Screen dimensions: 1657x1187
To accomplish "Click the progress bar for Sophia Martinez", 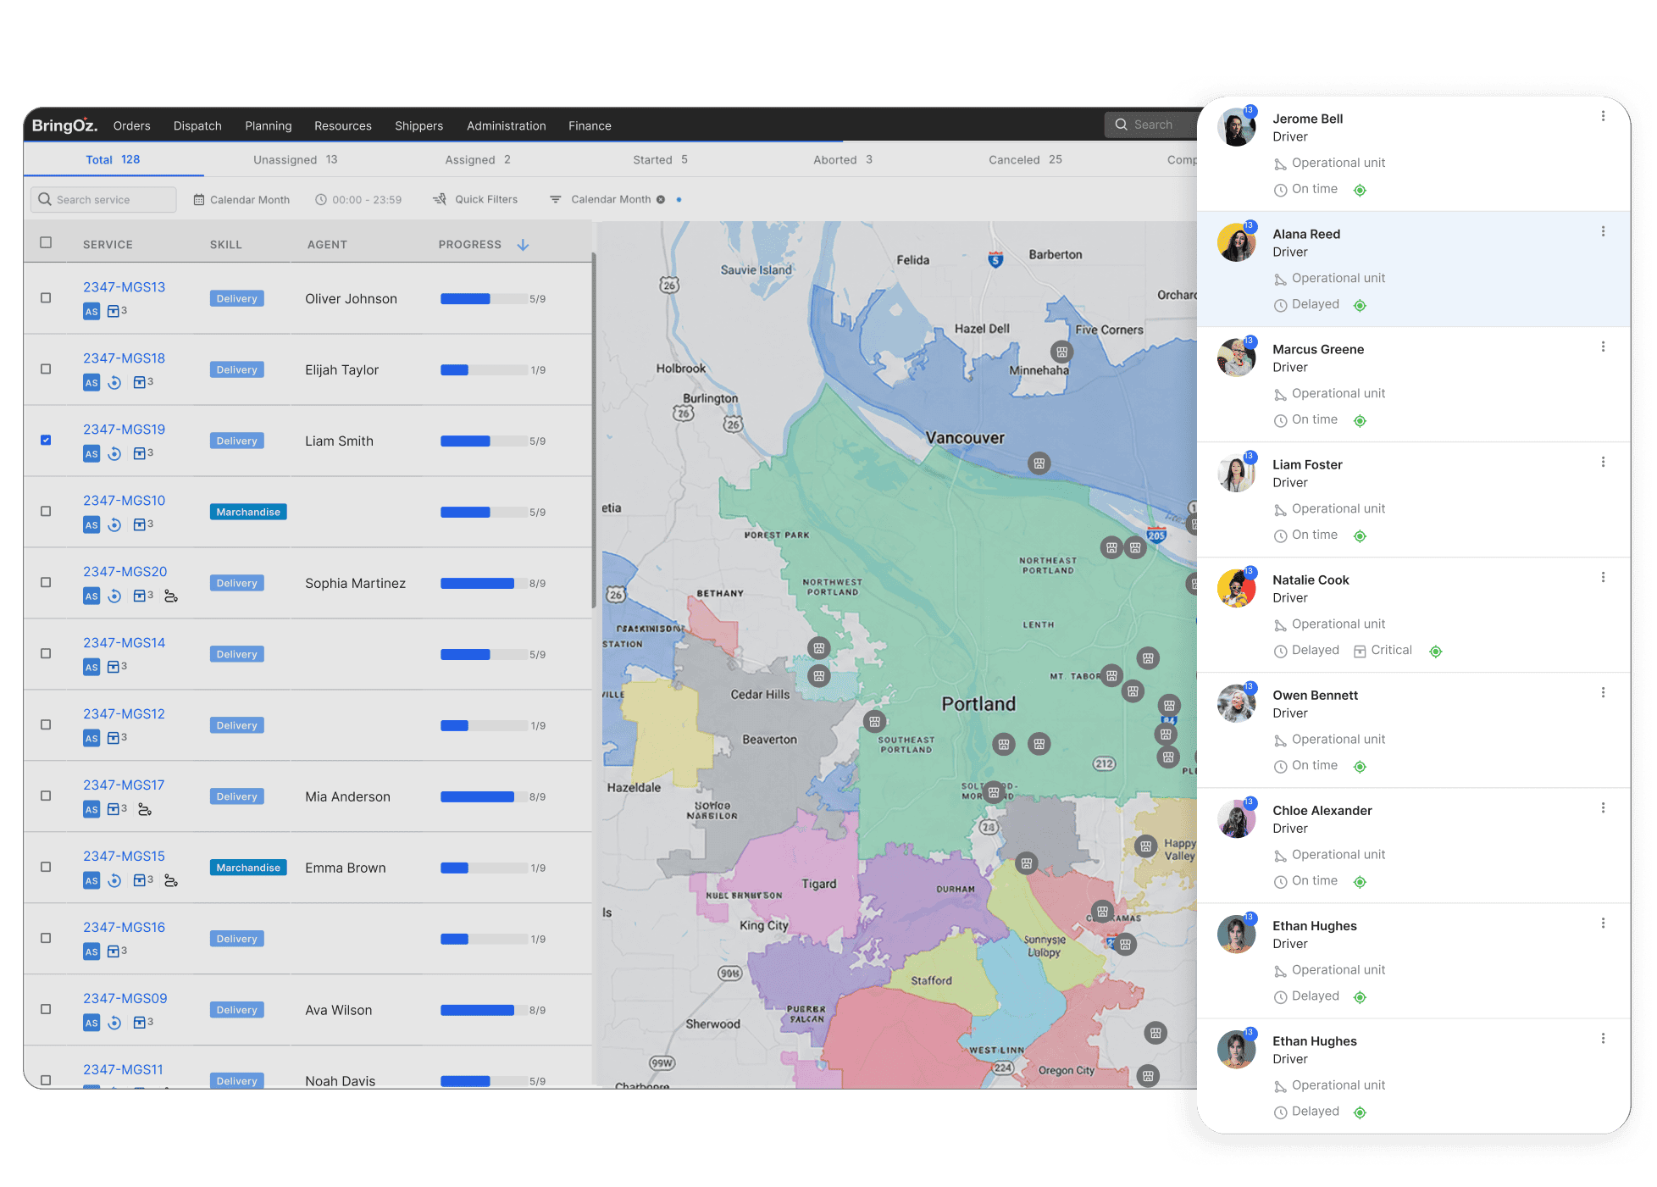I will (x=483, y=583).
